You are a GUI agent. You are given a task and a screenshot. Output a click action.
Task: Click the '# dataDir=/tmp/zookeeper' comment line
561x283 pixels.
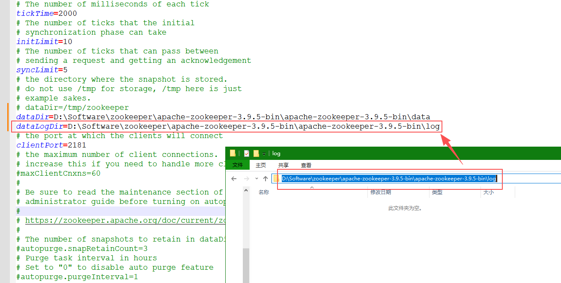[72, 107]
